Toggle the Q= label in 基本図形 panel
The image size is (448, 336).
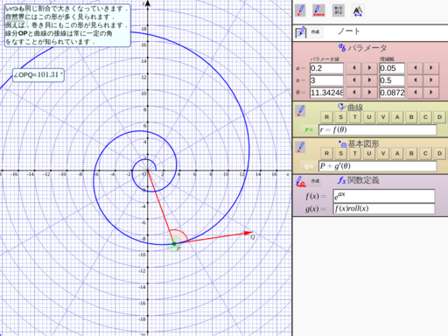(x=309, y=166)
